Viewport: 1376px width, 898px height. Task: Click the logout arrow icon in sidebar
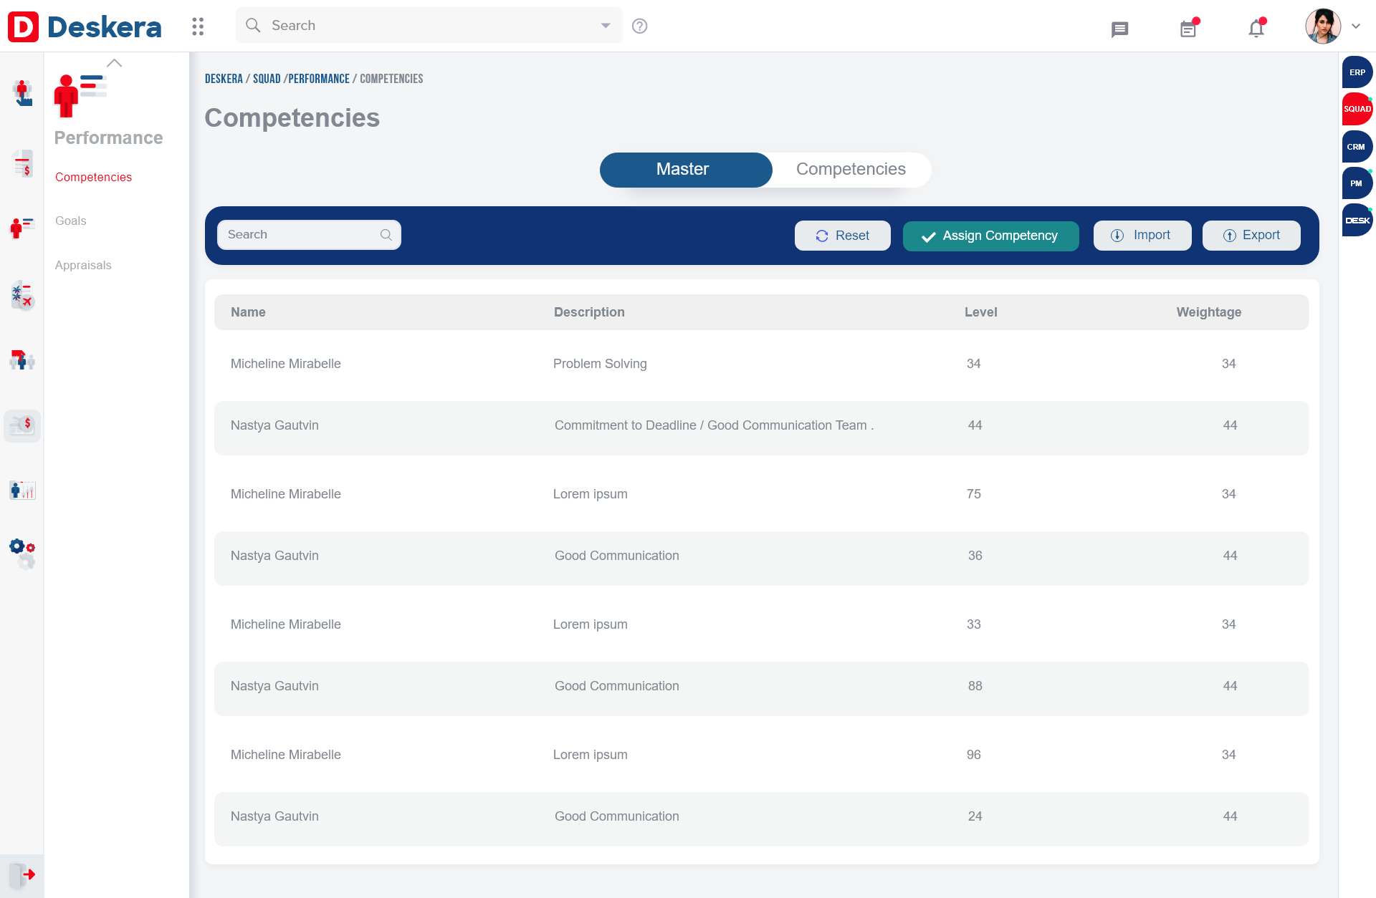point(22,874)
